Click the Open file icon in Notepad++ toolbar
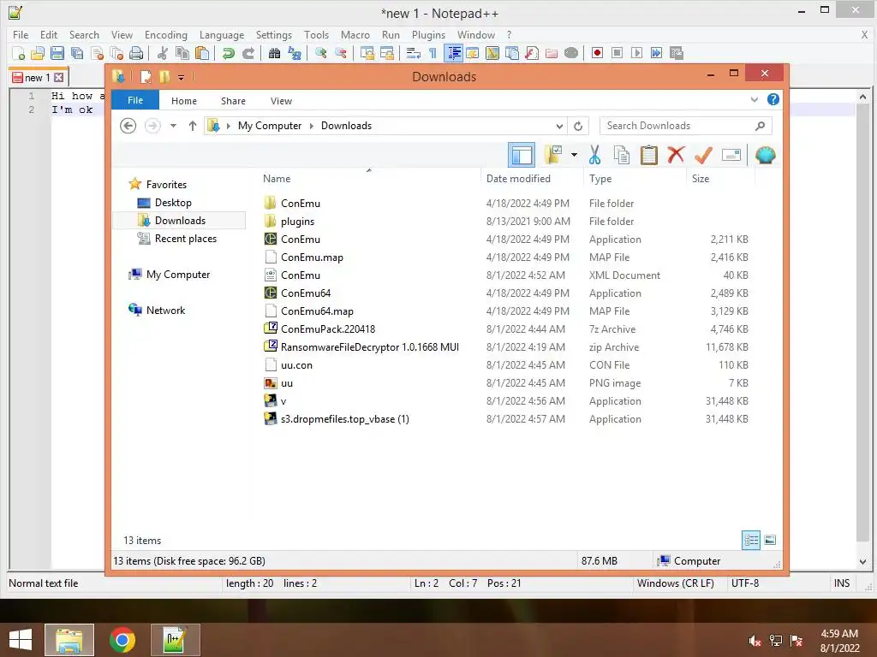Screen dimensions: 877x657 38,53
